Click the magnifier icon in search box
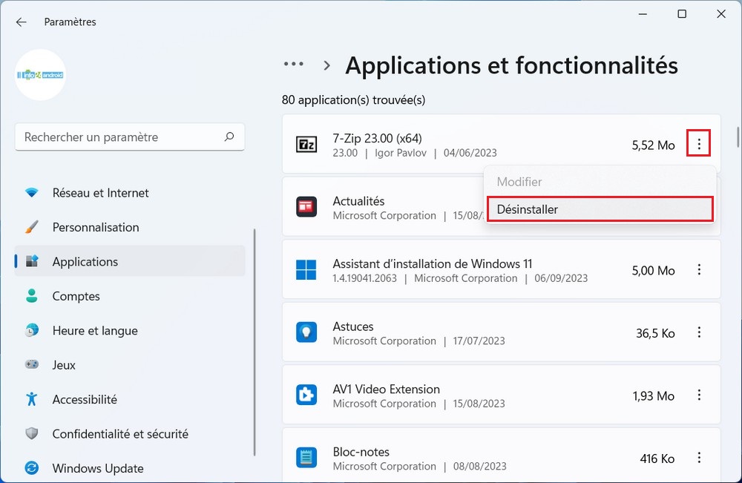The height and width of the screenshot is (483, 742). pyautogui.click(x=229, y=137)
